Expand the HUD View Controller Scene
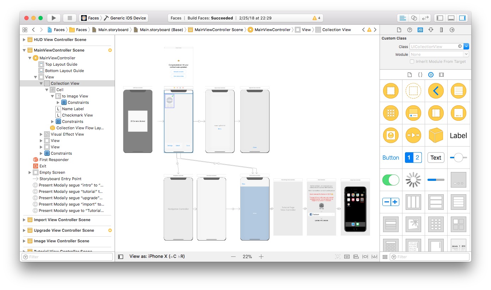This screenshot has height=290, width=491. (24, 40)
